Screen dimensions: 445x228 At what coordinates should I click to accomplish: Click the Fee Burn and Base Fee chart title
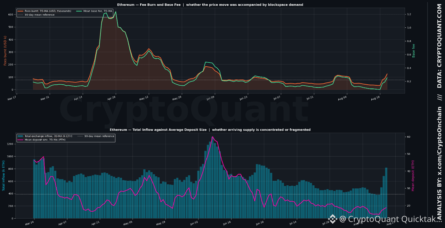click(x=211, y=5)
